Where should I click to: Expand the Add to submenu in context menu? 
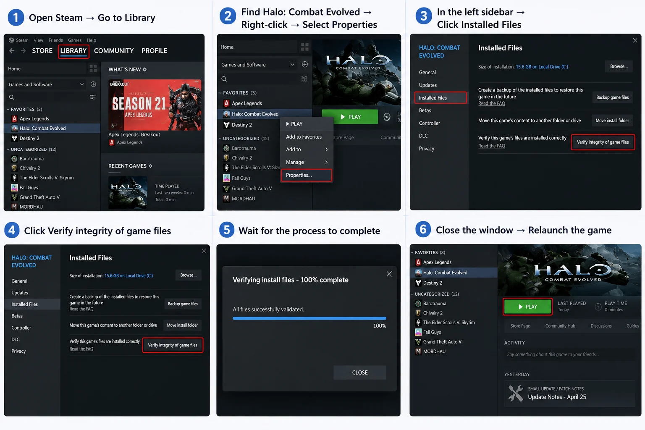click(326, 149)
